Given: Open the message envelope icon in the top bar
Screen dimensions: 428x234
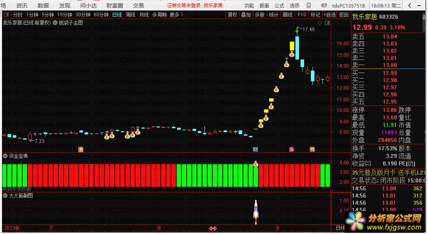Looking at the screenshot, I should click(324, 6).
